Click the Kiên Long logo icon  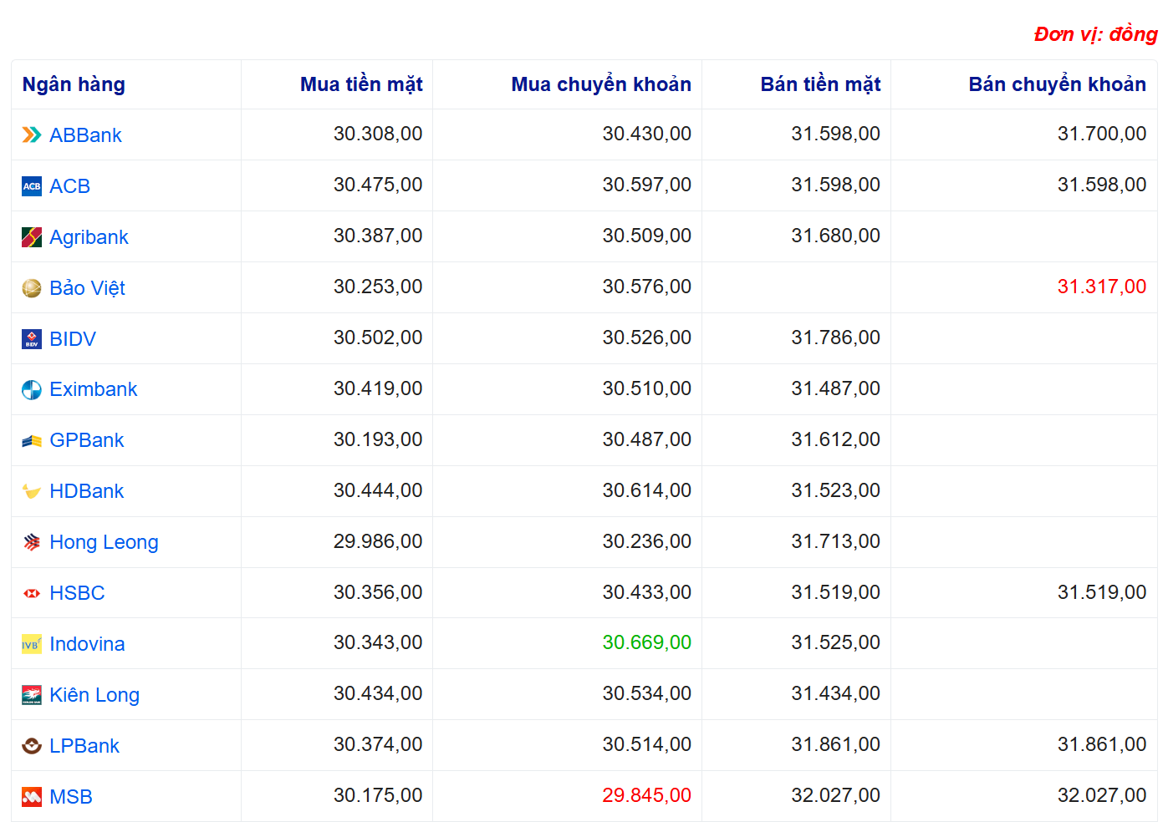[32, 695]
